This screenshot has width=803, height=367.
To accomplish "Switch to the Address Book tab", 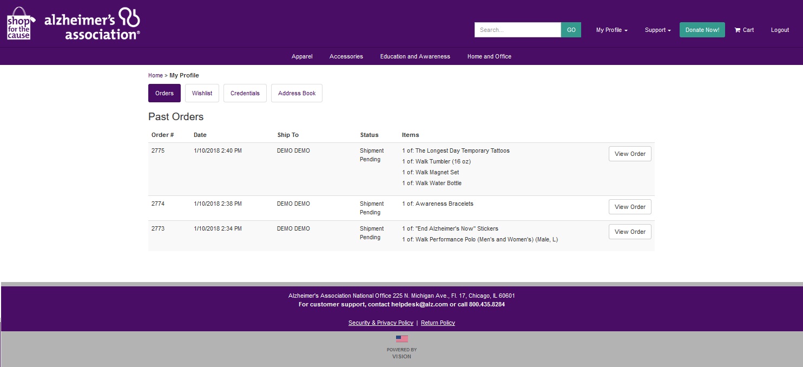I will (297, 93).
